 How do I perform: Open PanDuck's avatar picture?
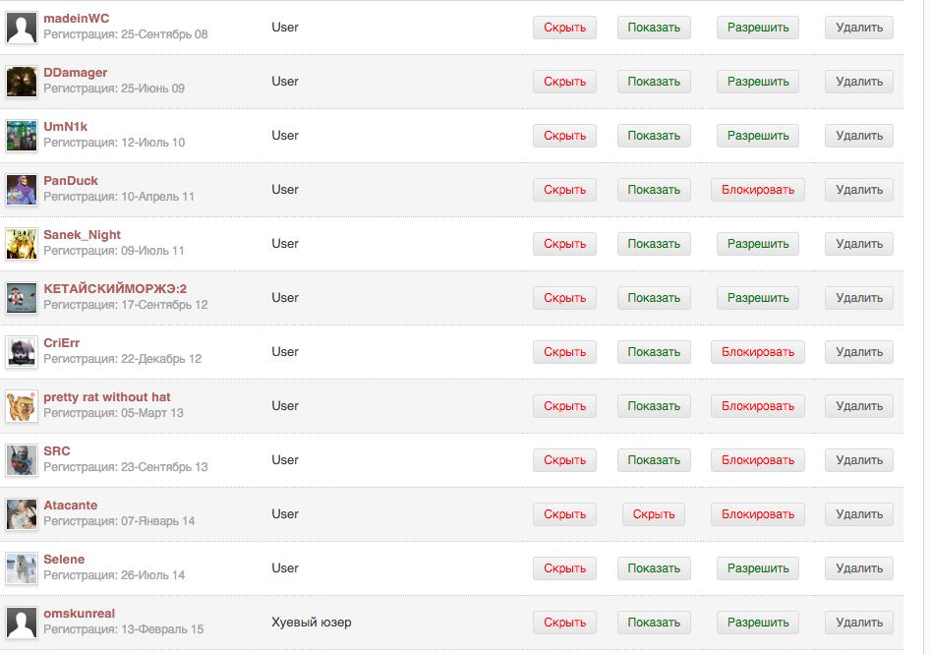pos(22,190)
